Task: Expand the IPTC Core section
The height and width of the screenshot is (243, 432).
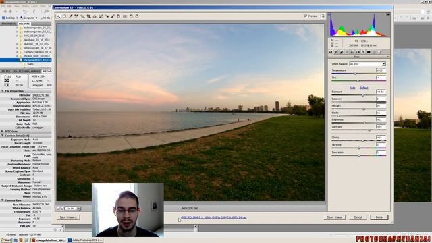Action: 3,132
